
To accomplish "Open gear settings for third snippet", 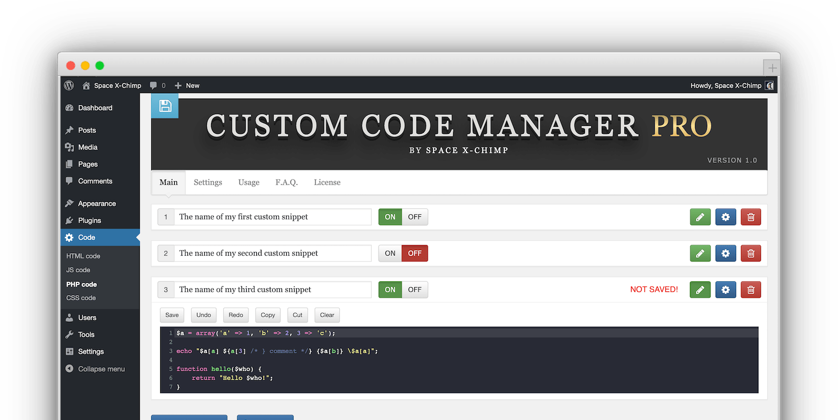I will (x=726, y=290).
